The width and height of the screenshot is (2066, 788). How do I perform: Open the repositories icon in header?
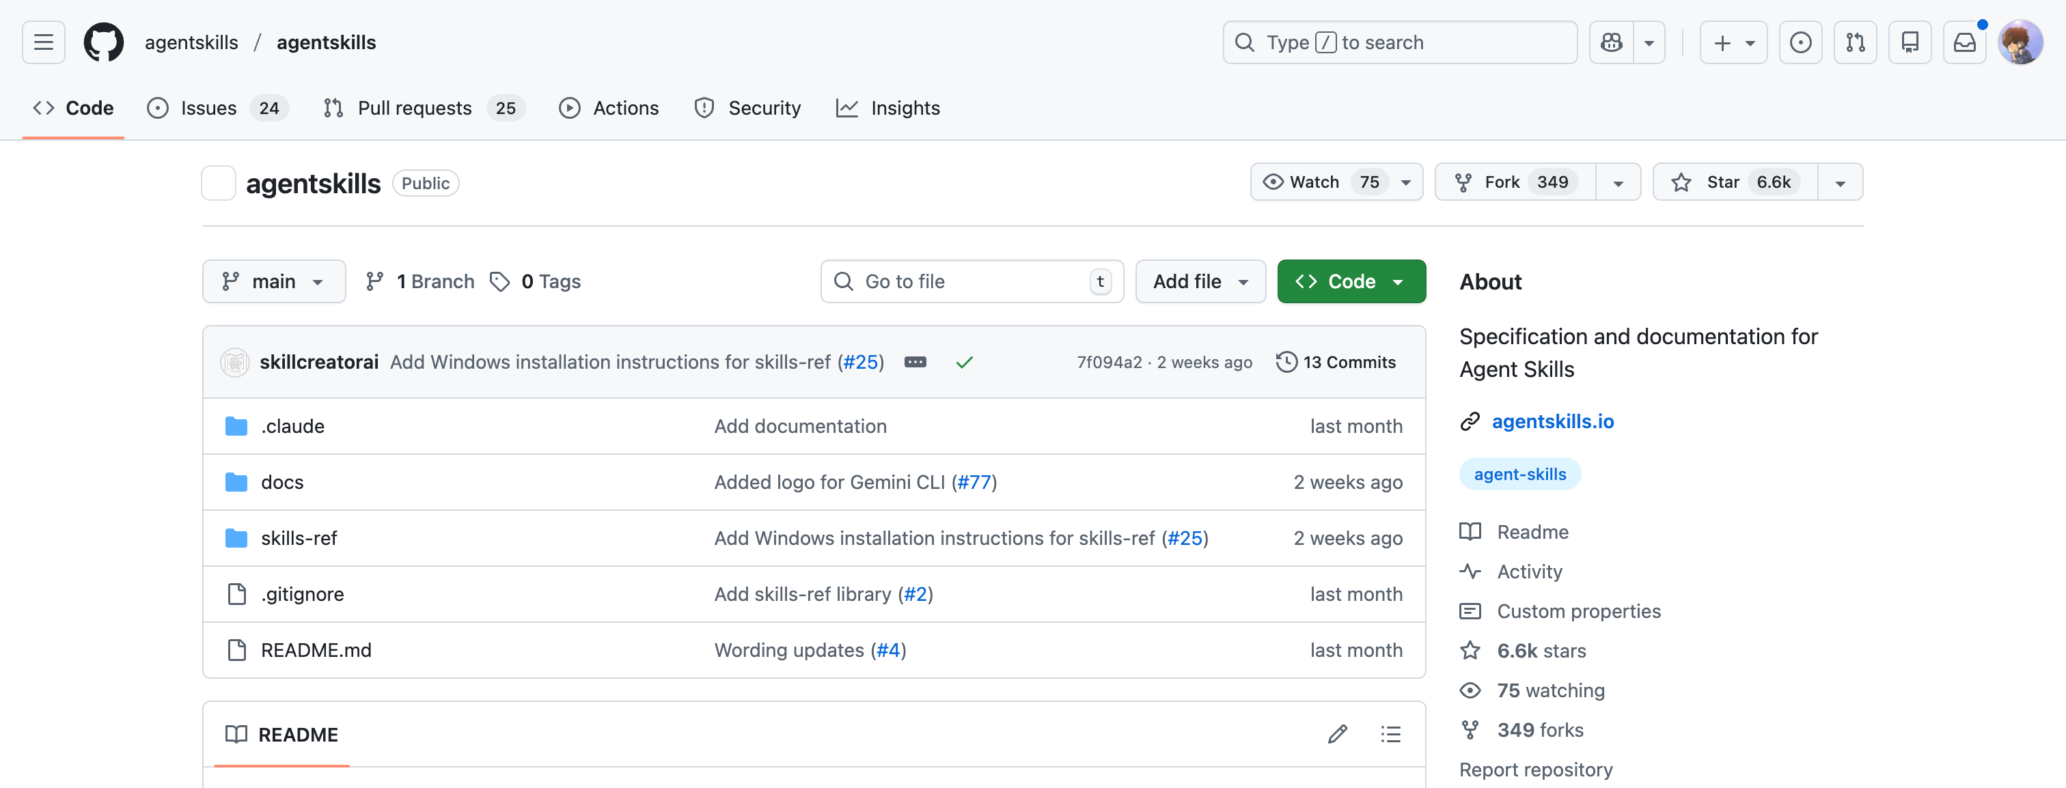1910,42
